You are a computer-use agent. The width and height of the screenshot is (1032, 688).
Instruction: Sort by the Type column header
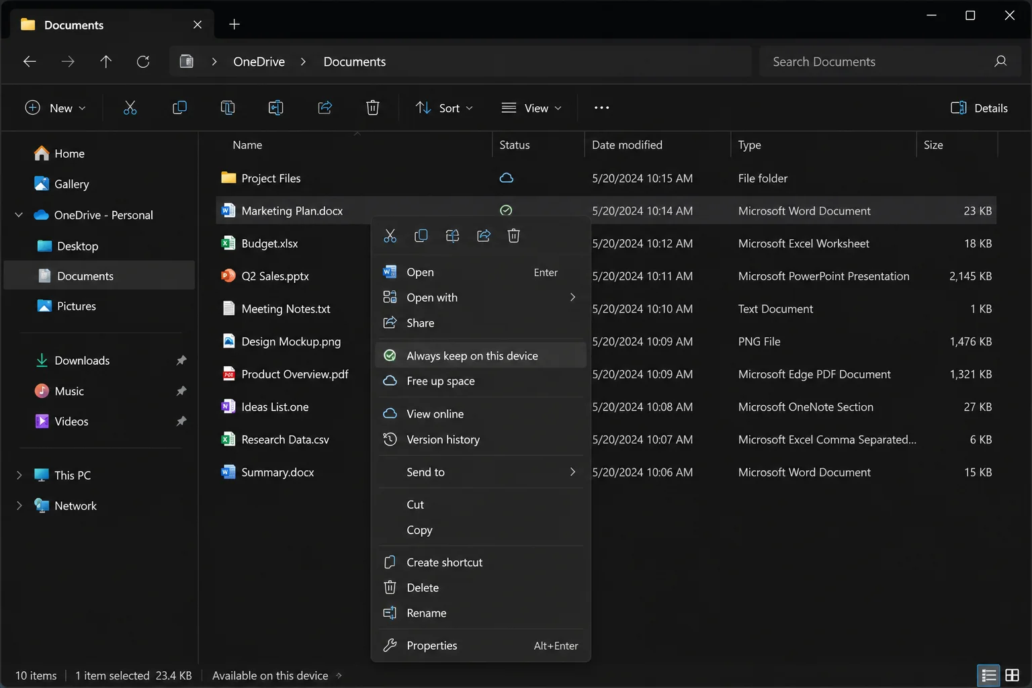pos(823,145)
